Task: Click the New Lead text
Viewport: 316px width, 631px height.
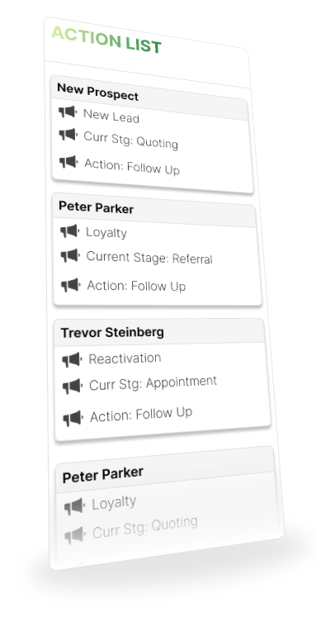Action: point(111,116)
